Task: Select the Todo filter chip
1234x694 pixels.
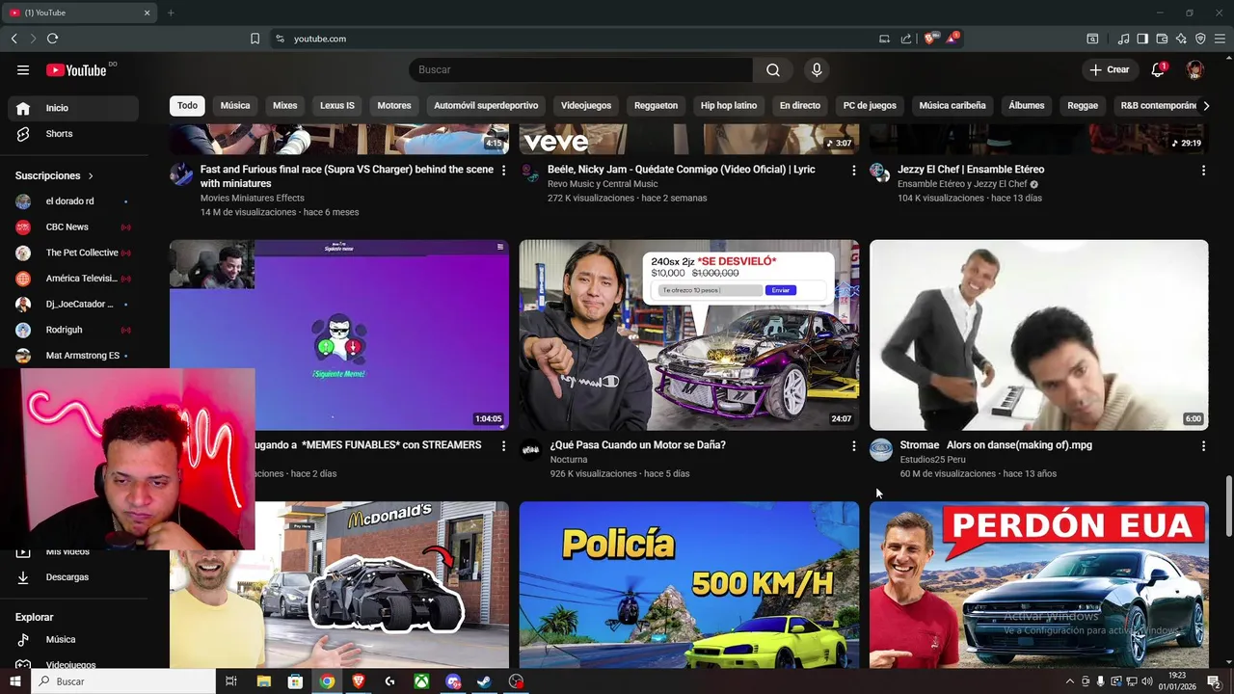Action: pos(187,106)
